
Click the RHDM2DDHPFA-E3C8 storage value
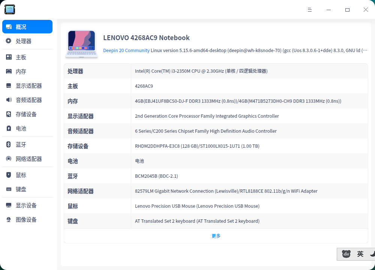click(x=197, y=146)
